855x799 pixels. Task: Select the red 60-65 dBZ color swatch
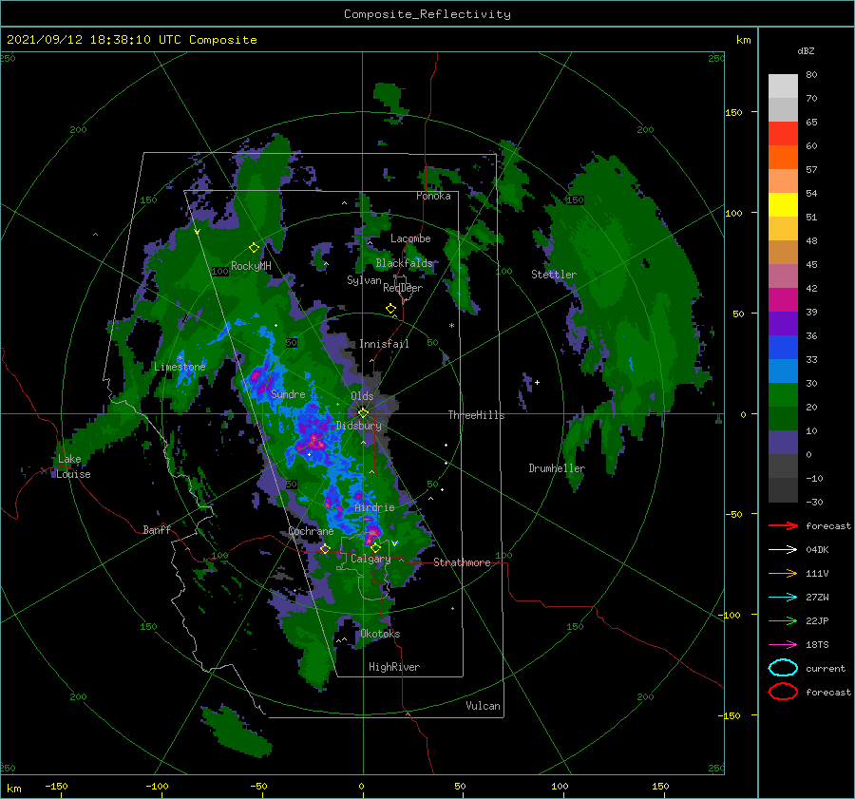(783, 134)
